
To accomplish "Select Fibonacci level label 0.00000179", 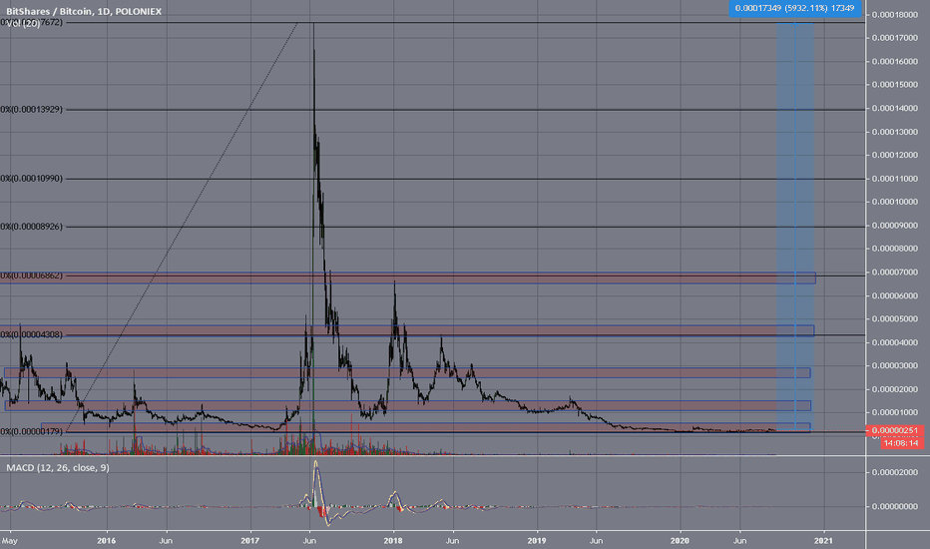I will (x=32, y=431).
